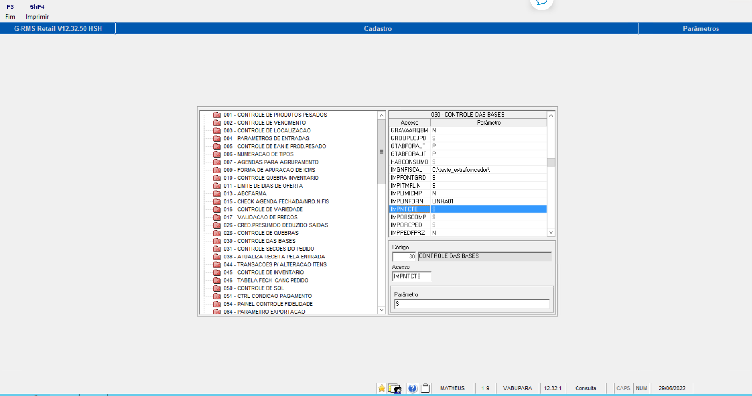Click Fim to exit the screen

pos(9,17)
